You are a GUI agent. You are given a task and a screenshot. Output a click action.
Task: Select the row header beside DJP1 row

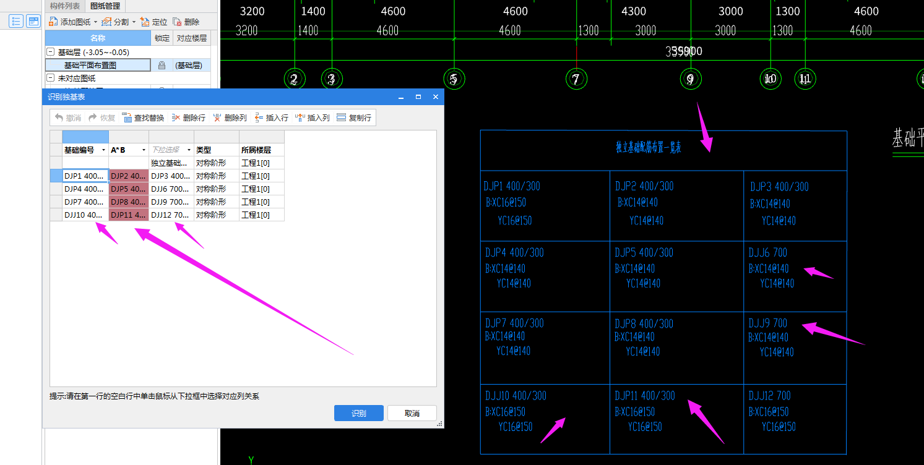tap(56, 176)
